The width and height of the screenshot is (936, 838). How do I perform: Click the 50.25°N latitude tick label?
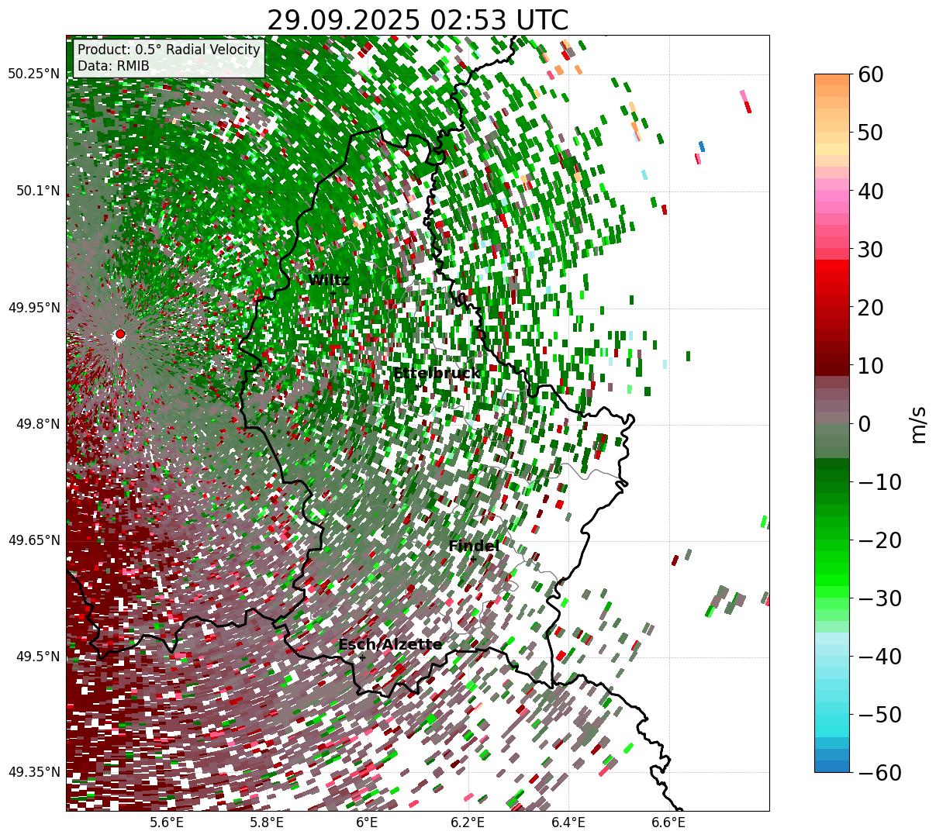pos(33,74)
